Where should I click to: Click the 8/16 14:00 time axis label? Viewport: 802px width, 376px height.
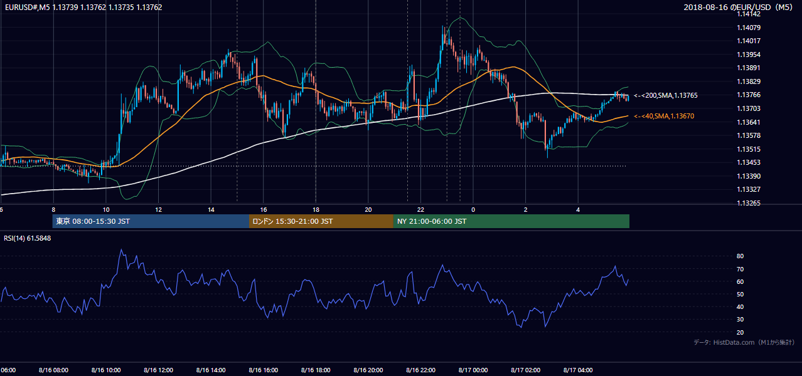pos(211,370)
